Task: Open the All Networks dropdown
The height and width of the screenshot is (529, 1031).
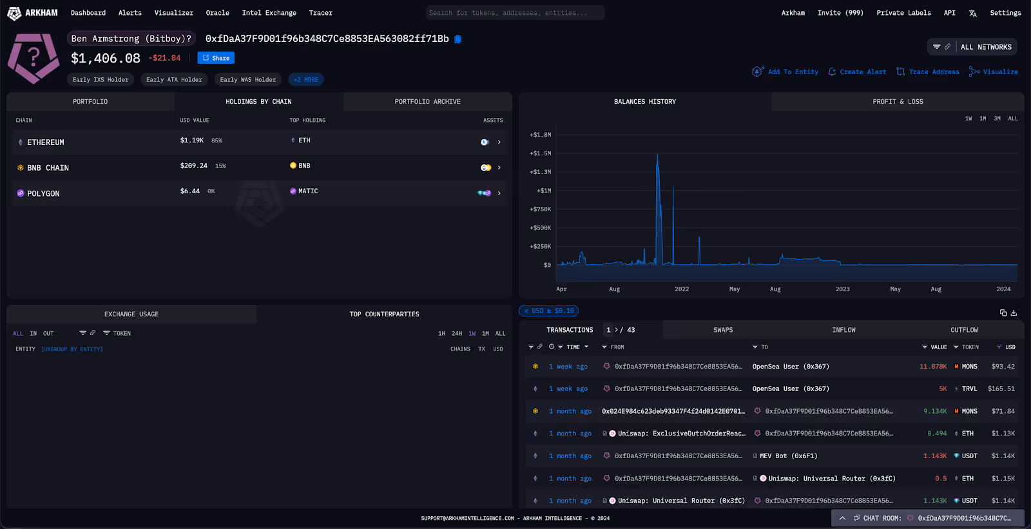Action: point(986,47)
